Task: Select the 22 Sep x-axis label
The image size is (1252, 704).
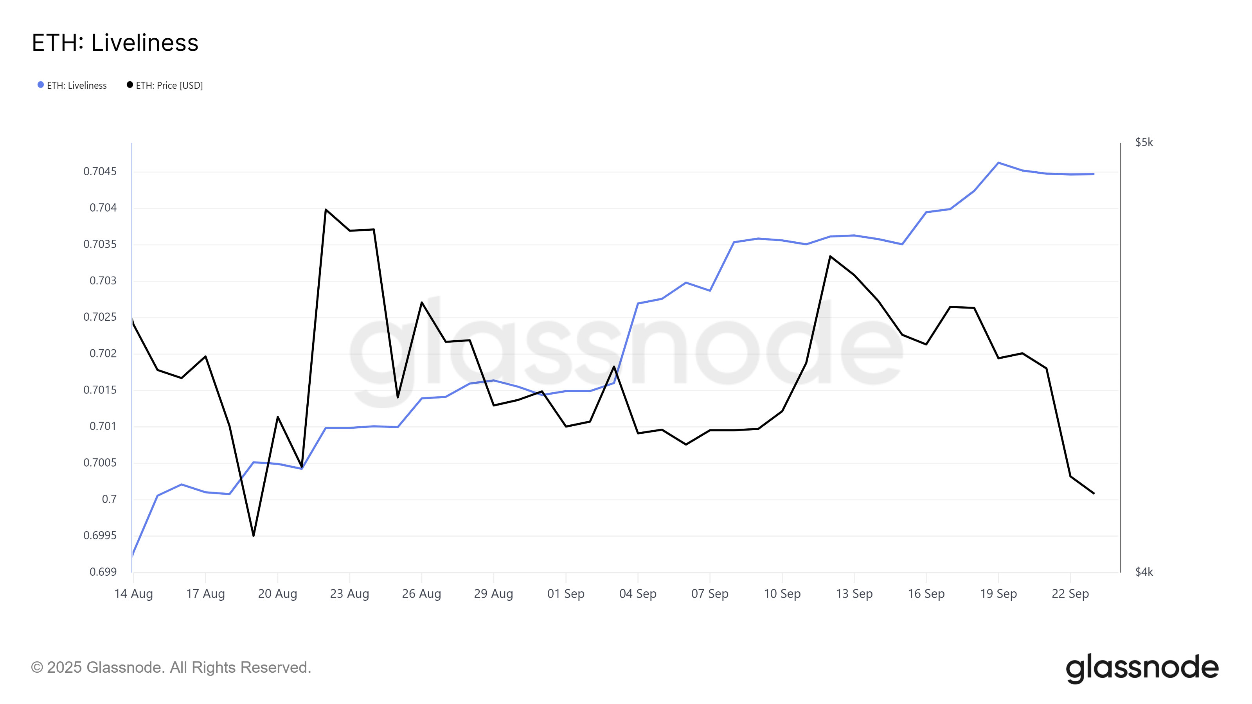Action: click(1070, 594)
